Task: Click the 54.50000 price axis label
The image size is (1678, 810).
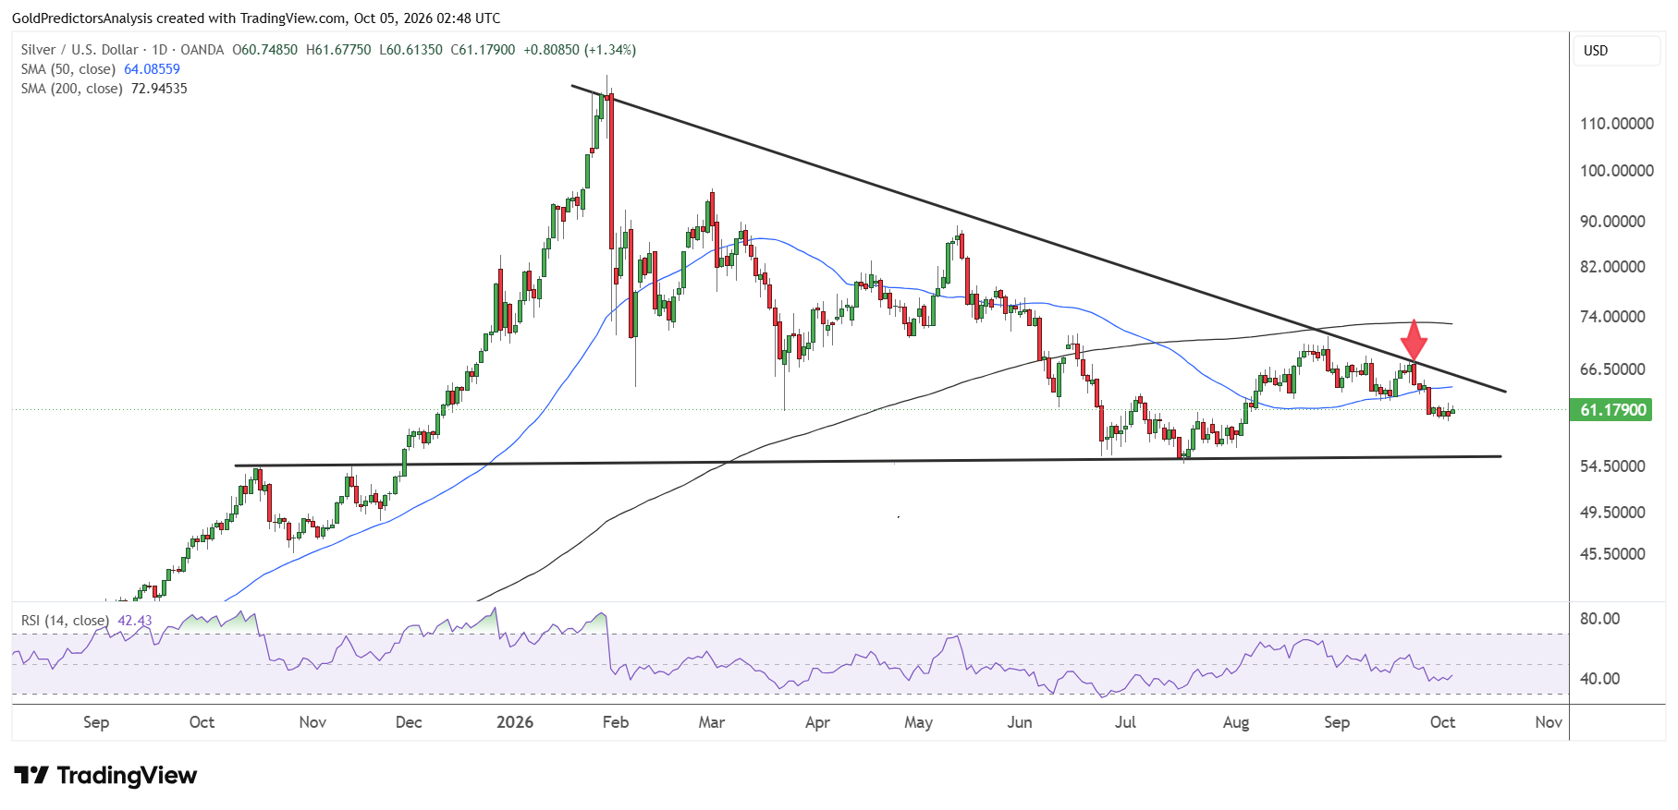Action: (x=1612, y=466)
